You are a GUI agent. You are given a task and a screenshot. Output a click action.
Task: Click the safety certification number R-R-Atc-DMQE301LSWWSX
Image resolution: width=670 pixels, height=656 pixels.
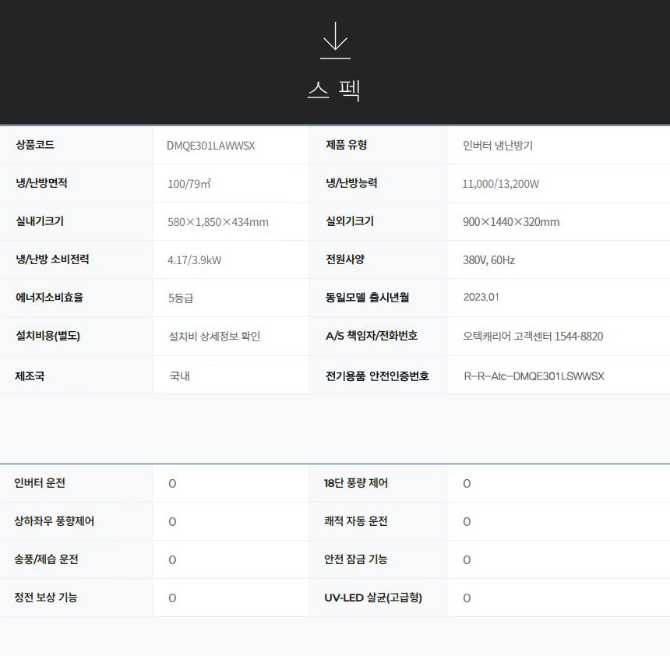[x=534, y=376]
